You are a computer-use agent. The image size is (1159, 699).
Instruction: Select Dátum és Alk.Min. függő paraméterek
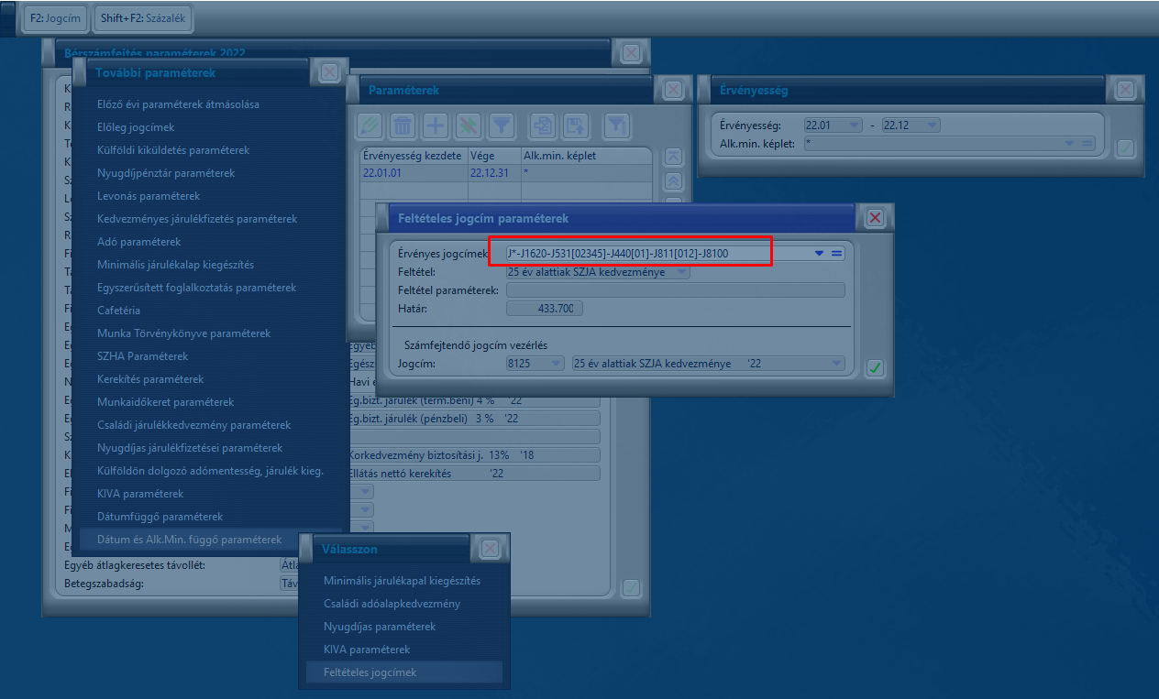coord(190,540)
